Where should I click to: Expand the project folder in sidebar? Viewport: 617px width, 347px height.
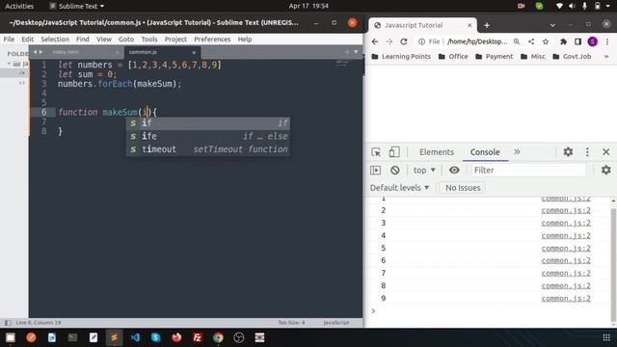tap(9, 64)
